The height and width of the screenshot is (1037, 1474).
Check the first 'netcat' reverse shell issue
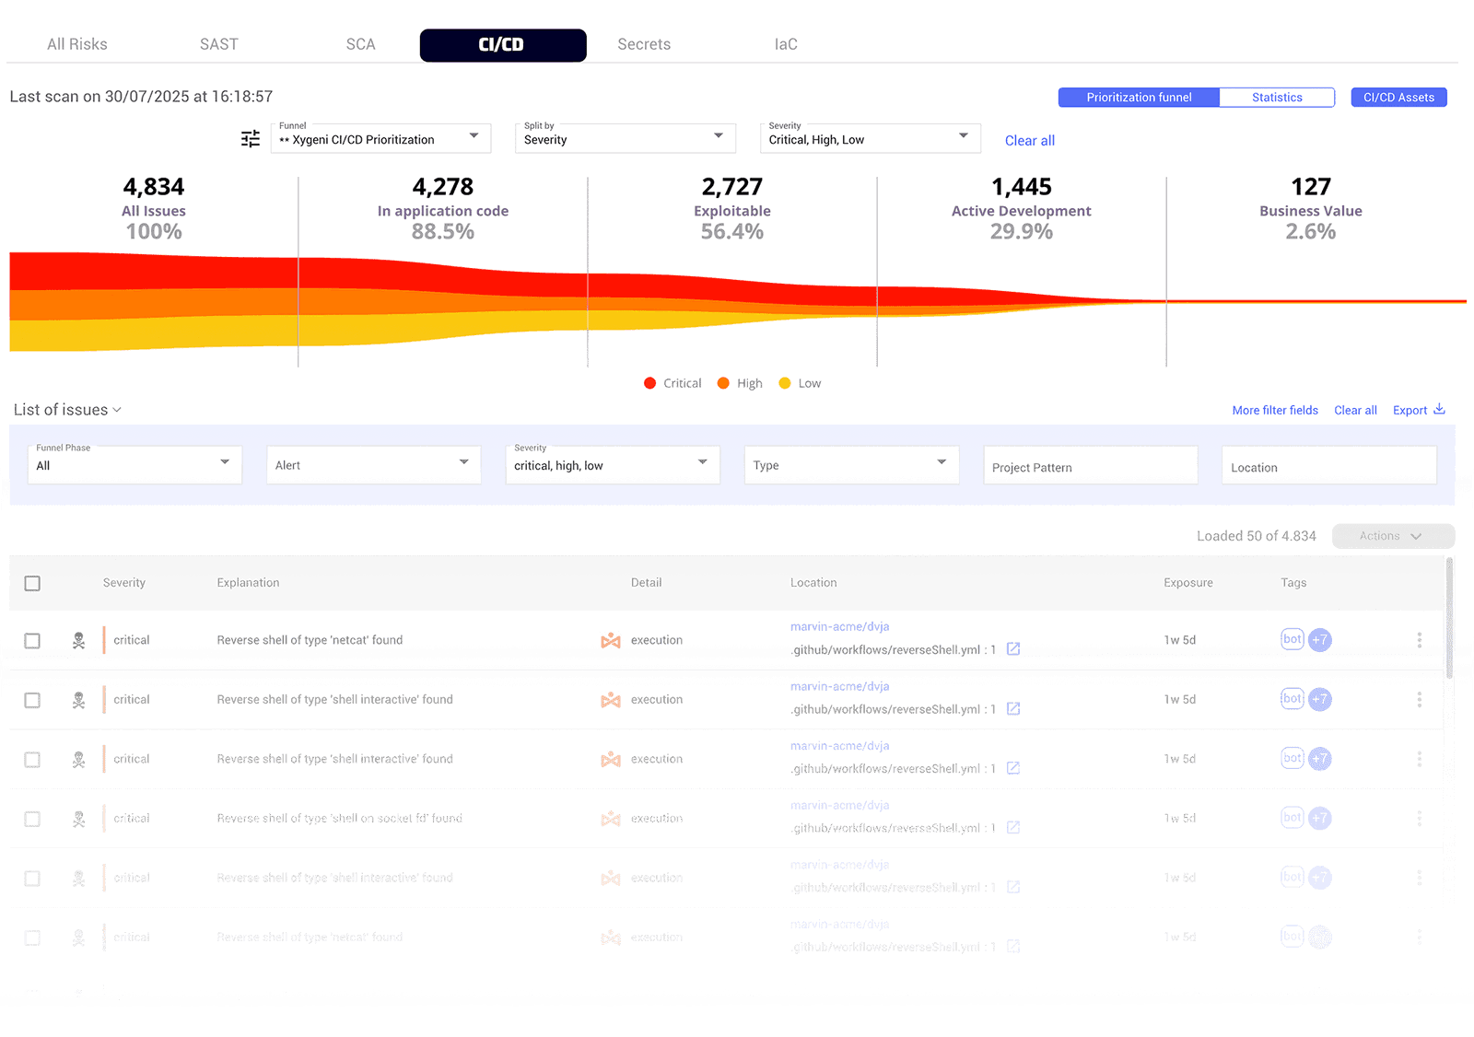pyautogui.click(x=32, y=640)
